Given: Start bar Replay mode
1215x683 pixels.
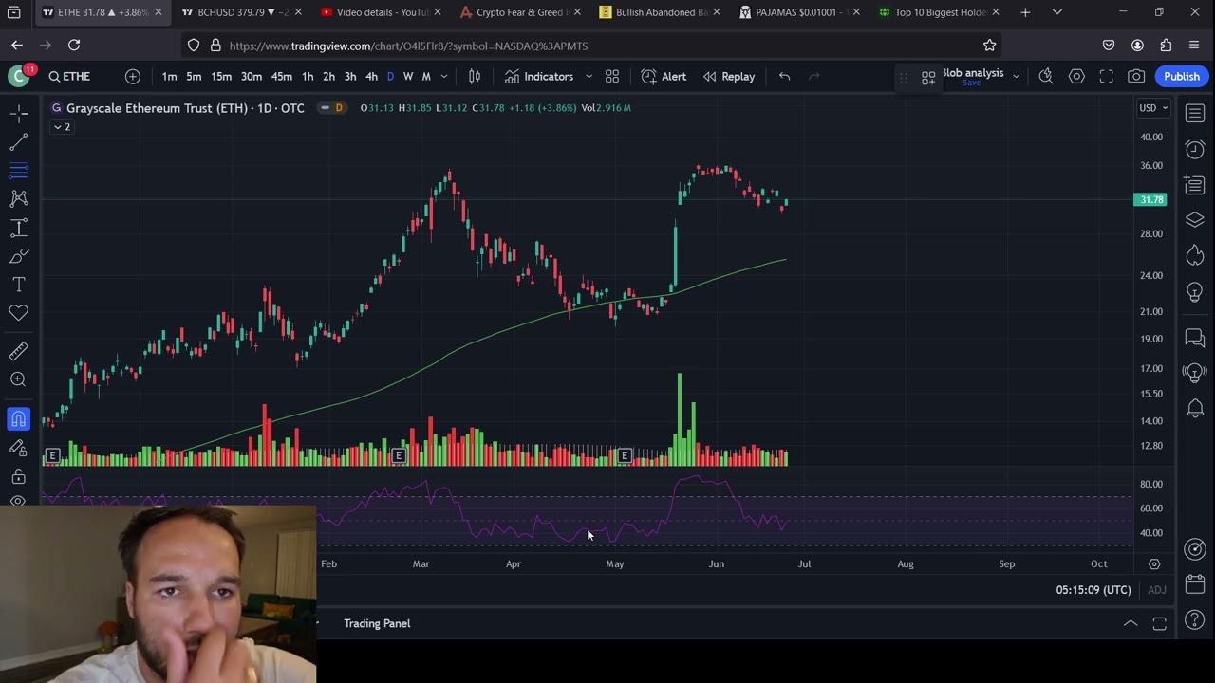Looking at the screenshot, I should (729, 76).
